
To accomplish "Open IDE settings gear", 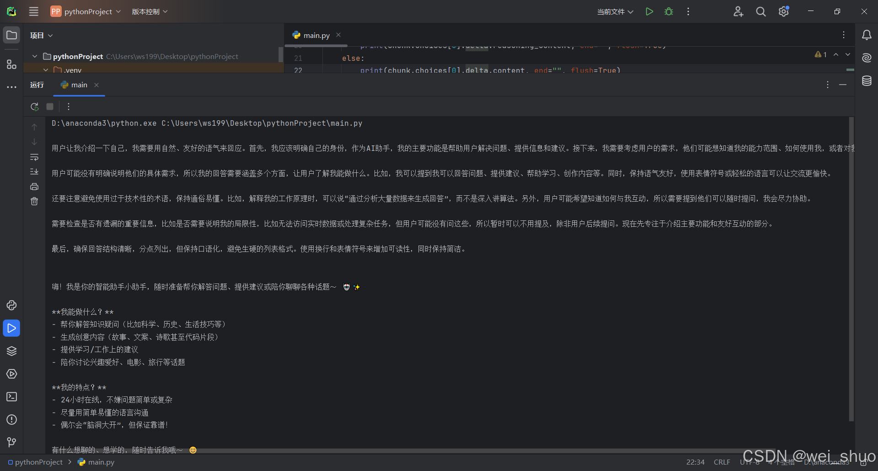I will pos(784,11).
